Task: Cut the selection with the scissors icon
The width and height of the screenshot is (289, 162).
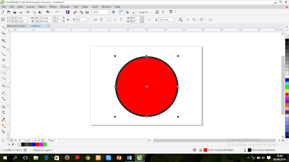Action: [x=28, y=12]
